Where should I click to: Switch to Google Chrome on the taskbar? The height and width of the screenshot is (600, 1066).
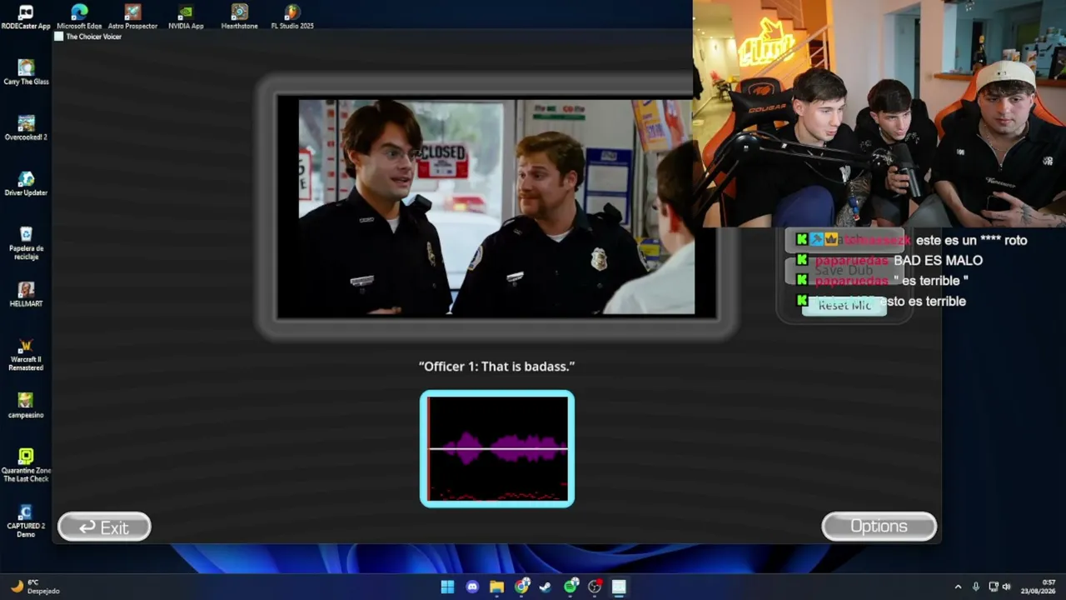click(521, 587)
